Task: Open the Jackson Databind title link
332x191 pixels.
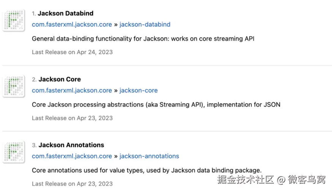Action: click(x=65, y=13)
